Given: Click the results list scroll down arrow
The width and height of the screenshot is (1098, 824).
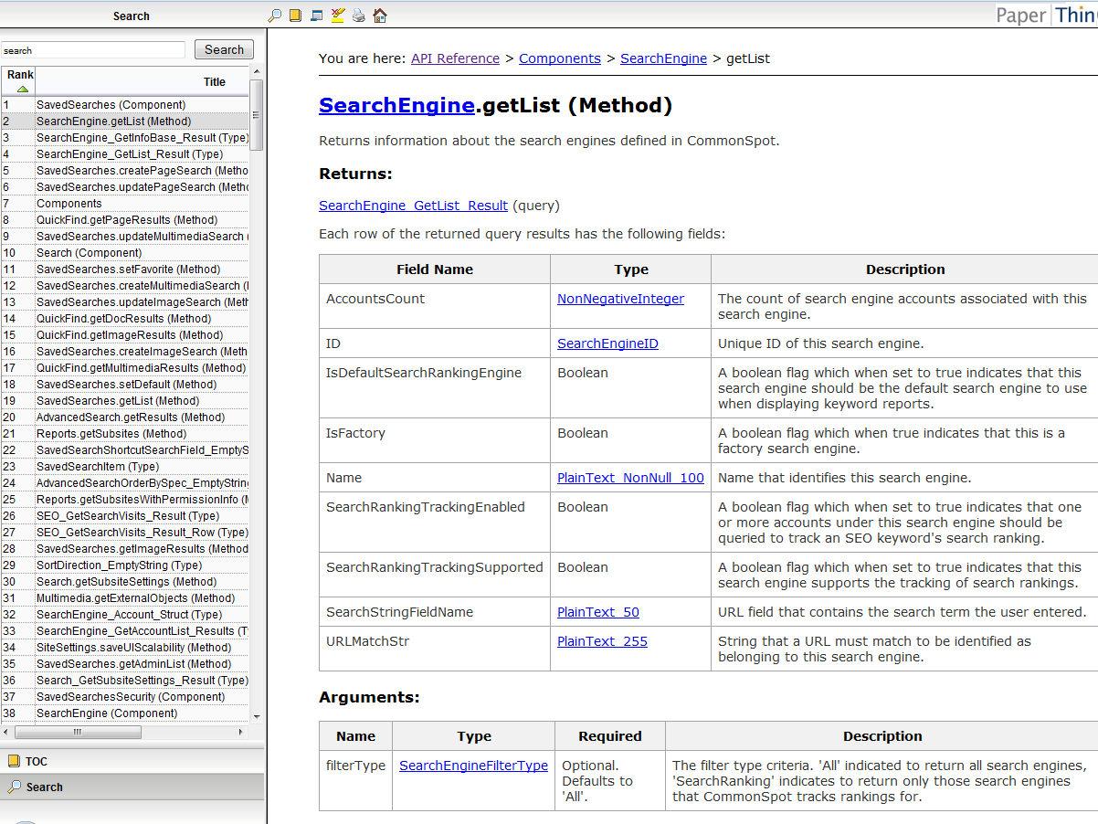Looking at the screenshot, I should click(256, 716).
